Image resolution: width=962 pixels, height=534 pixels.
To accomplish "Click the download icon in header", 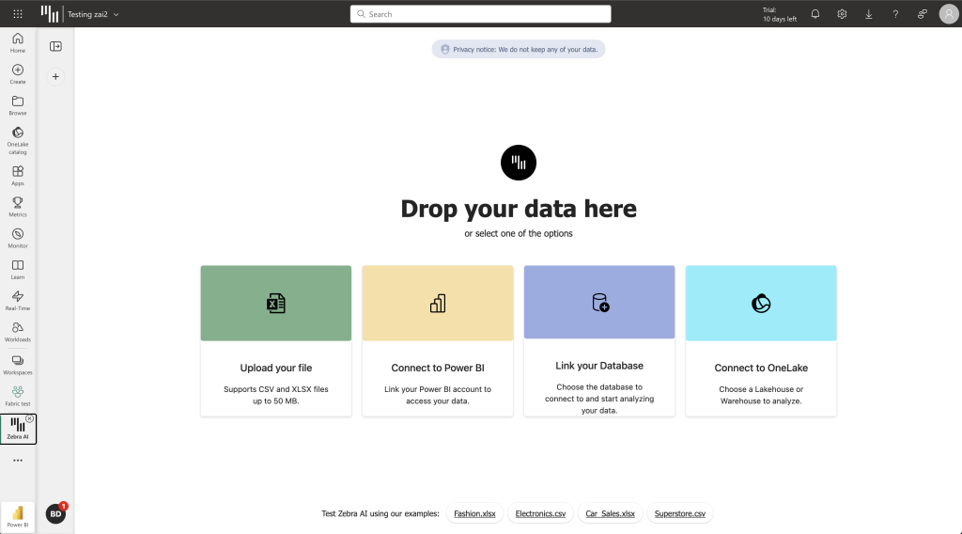I will (869, 13).
